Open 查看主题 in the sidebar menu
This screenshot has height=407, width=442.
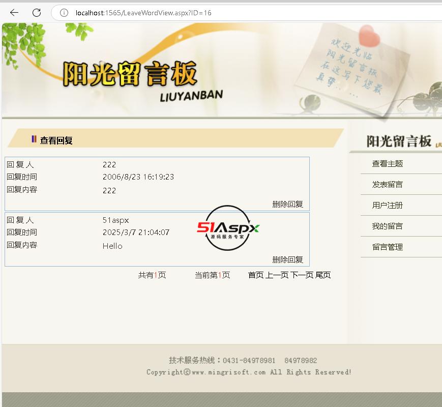[x=387, y=164]
